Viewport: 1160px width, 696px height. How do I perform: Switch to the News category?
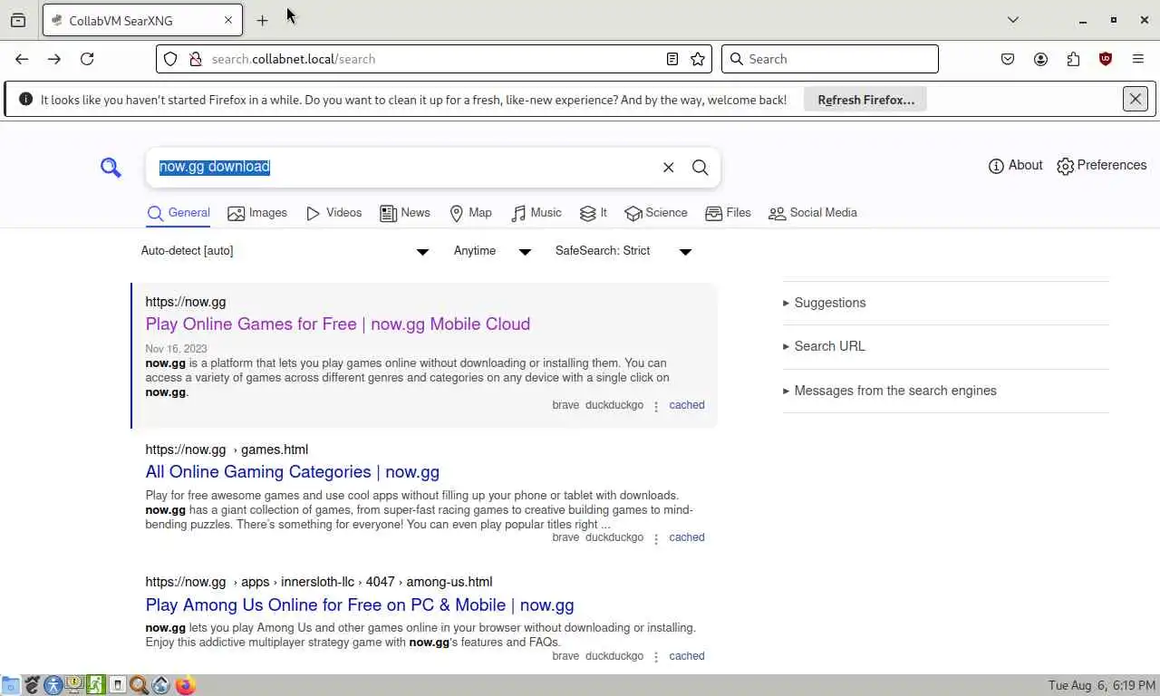pyautogui.click(x=405, y=213)
